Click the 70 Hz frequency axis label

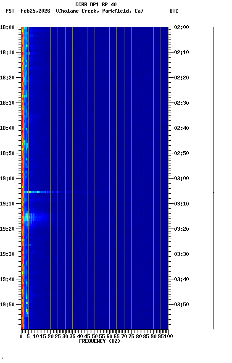point(124,337)
